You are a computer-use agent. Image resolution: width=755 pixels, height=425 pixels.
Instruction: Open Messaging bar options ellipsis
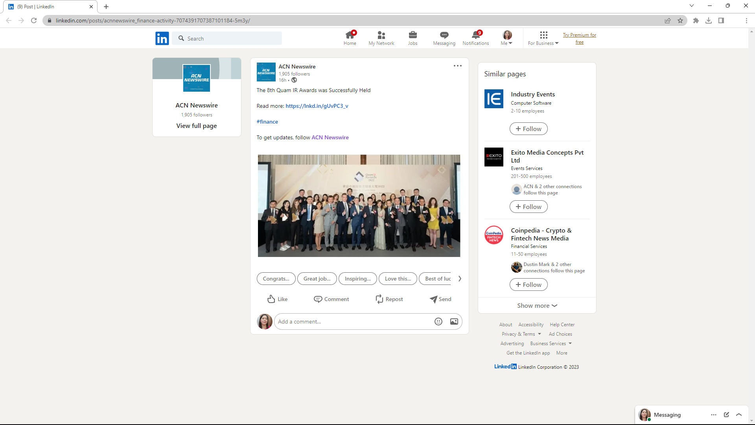714,415
